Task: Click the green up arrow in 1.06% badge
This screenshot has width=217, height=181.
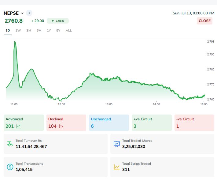Action: tap(53, 21)
